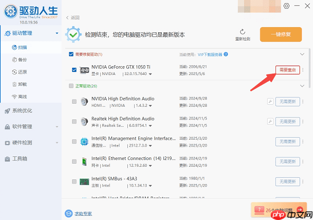This screenshot has height=220, width=313.
Task: Open more options for GTX 1050 Ti row
Action: click(x=303, y=70)
